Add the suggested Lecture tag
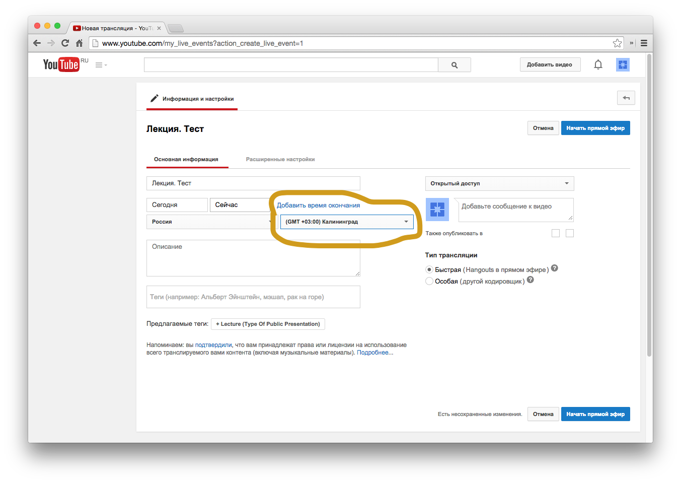This screenshot has height=483, width=681. [x=268, y=324]
